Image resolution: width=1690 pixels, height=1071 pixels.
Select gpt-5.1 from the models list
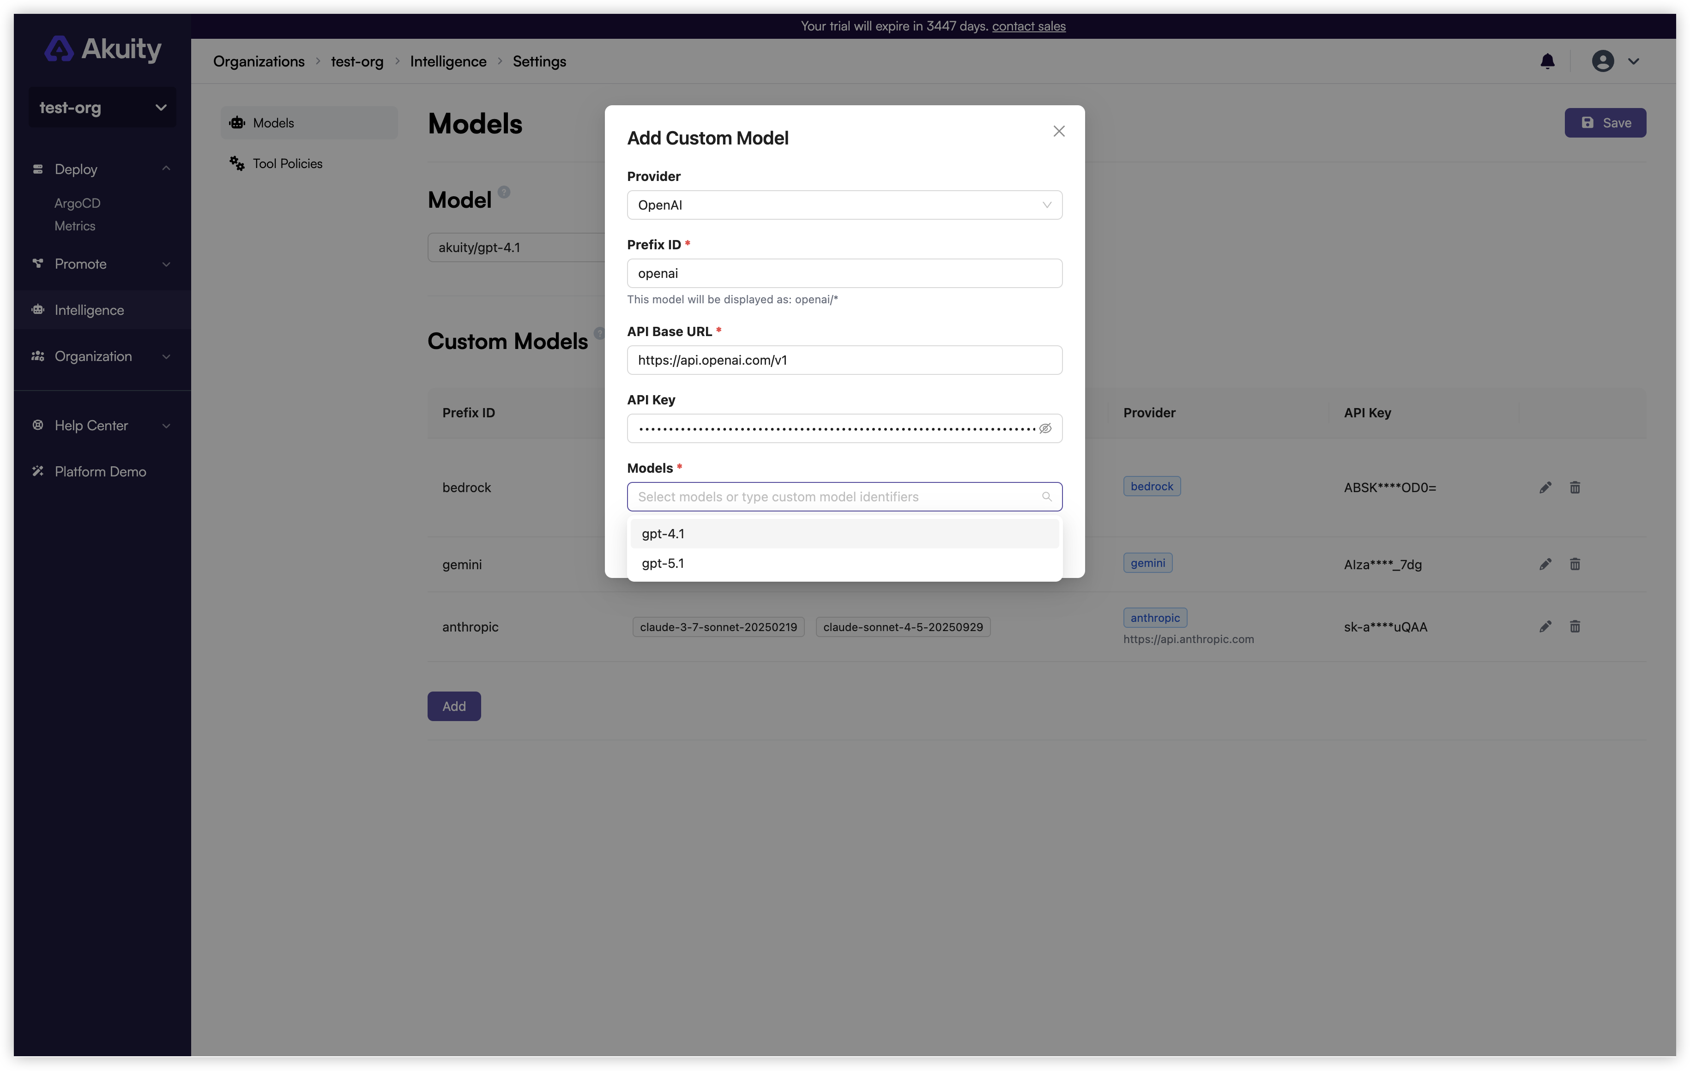click(x=844, y=563)
